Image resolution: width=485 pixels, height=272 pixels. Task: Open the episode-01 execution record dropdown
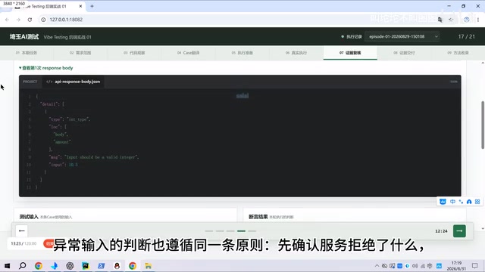click(402, 36)
